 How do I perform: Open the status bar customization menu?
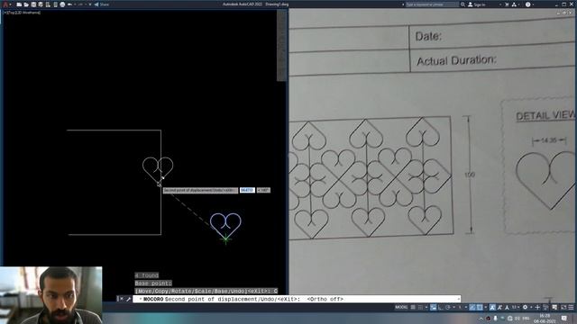pyautogui.click(x=571, y=307)
